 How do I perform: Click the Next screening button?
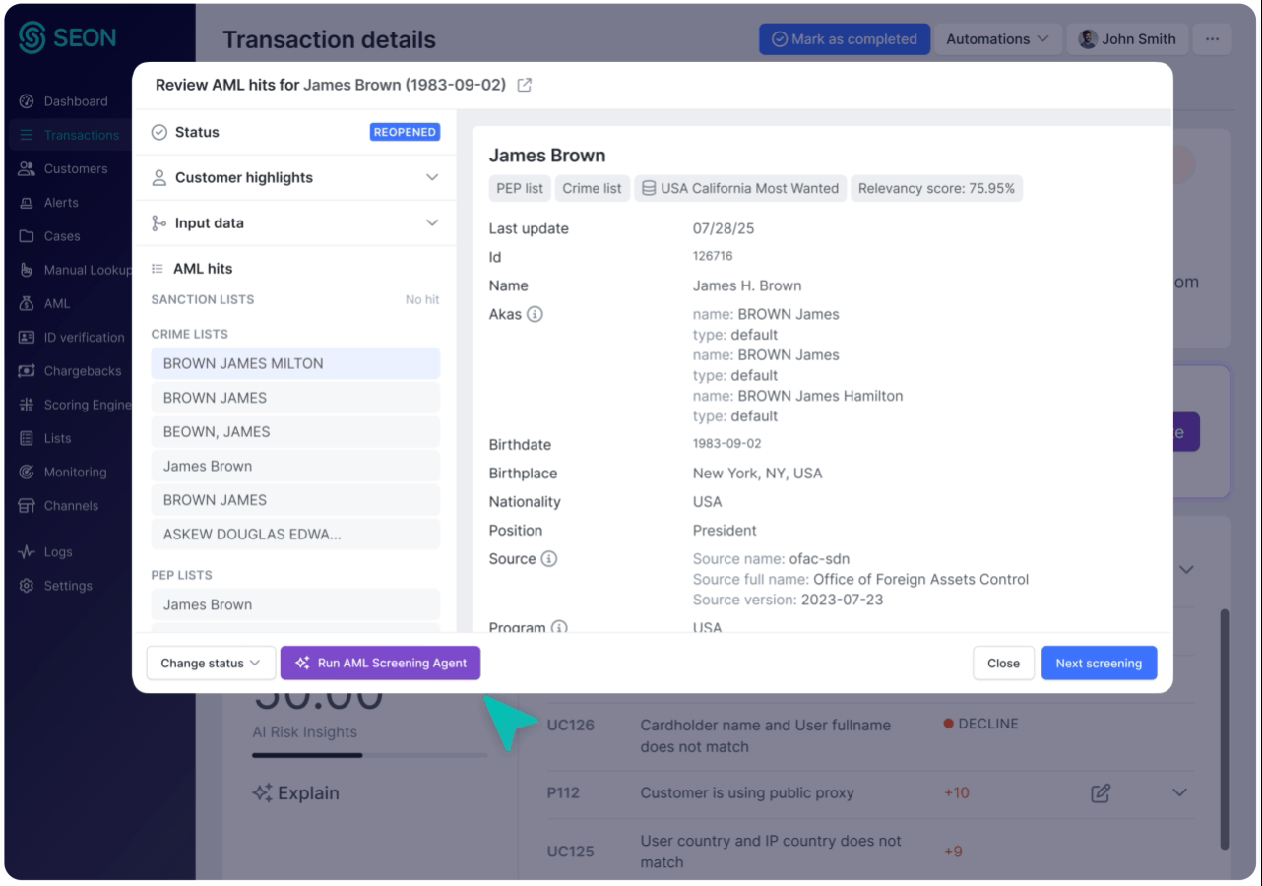[1099, 664]
